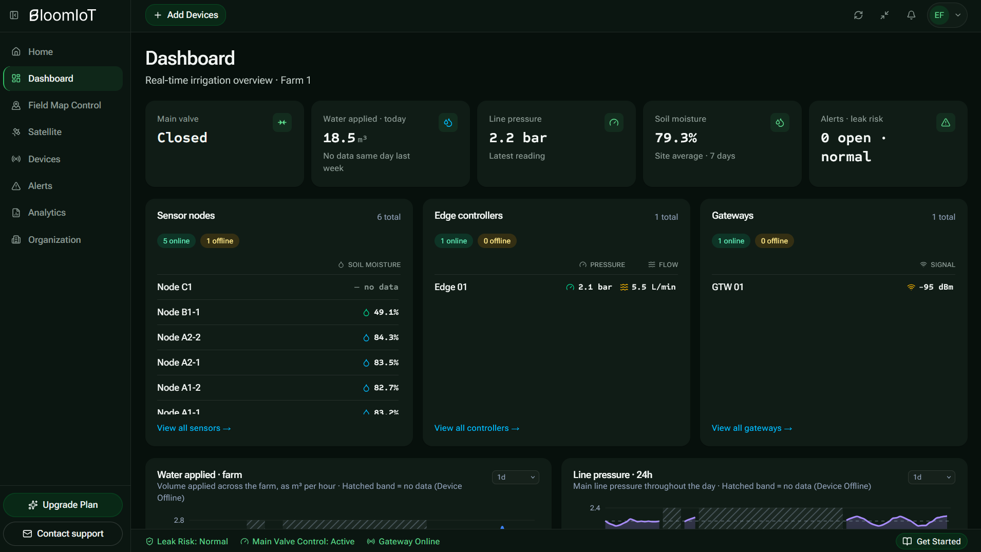Click the Soil moisture card icon

point(780,123)
